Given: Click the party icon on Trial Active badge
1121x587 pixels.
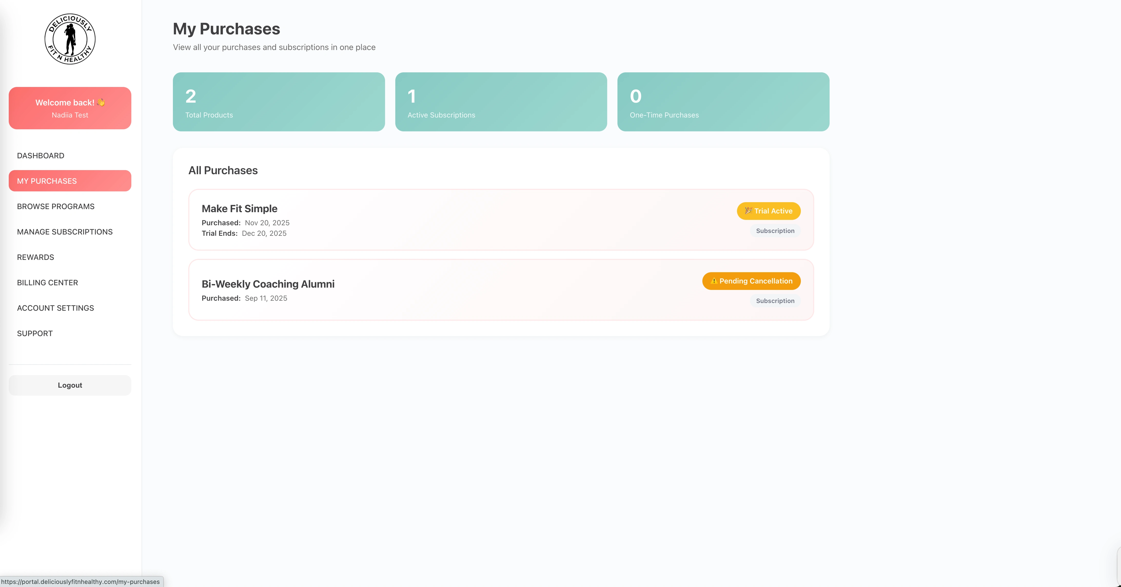Looking at the screenshot, I should point(748,211).
